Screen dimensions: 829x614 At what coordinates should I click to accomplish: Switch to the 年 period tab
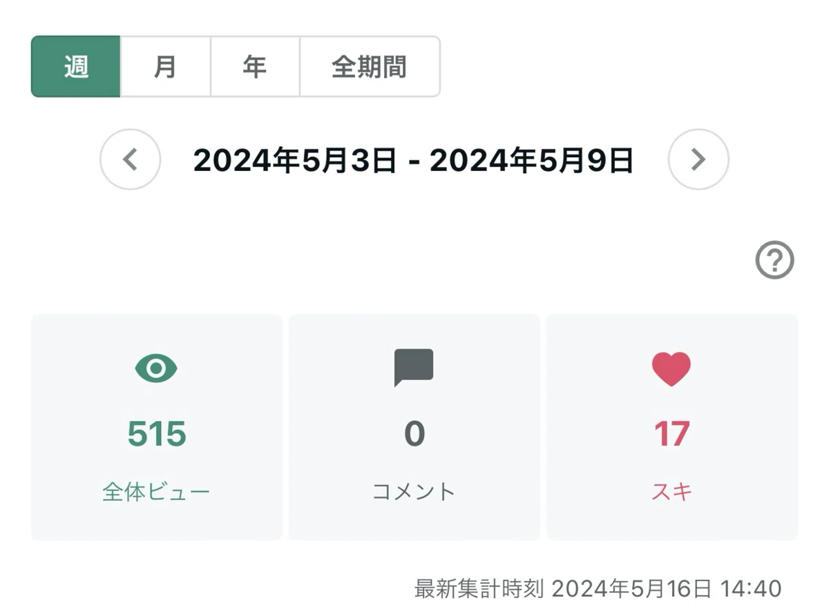tap(255, 67)
